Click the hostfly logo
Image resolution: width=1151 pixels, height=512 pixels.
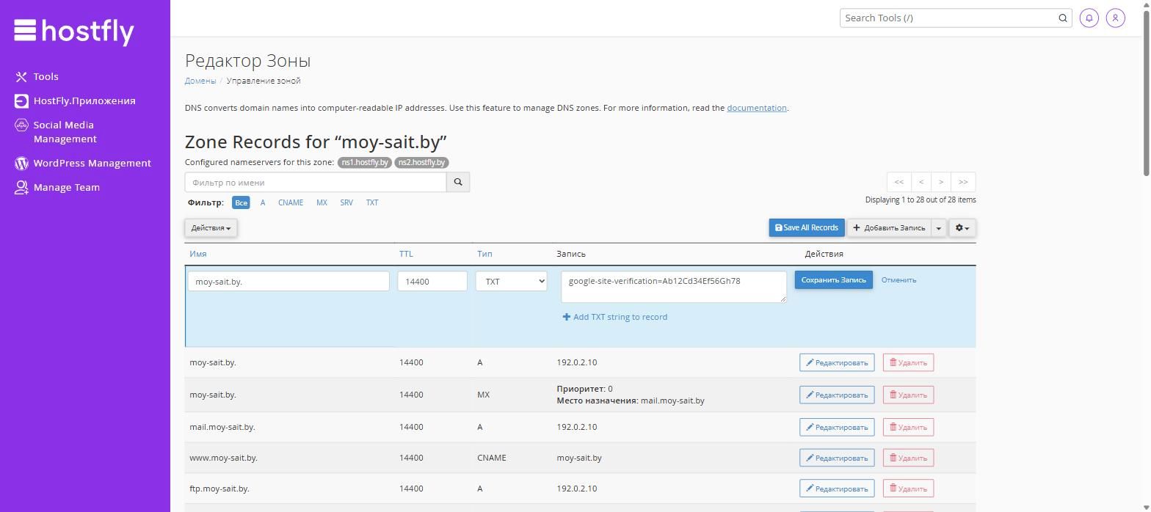pyautogui.click(x=74, y=31)
